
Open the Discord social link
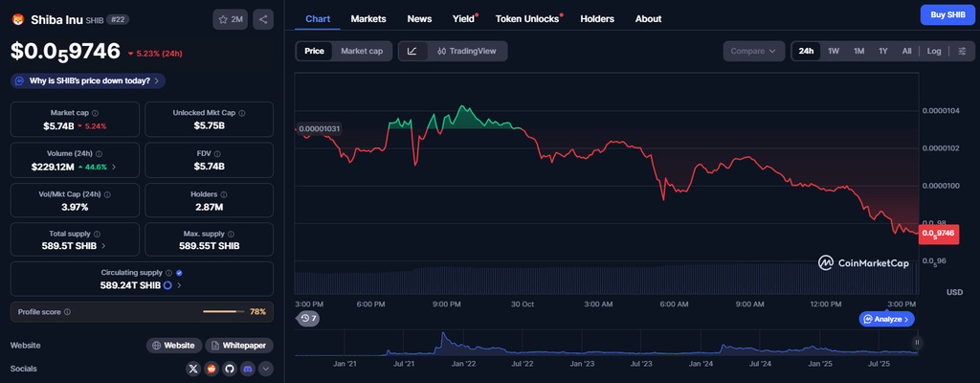coord(247,369)
